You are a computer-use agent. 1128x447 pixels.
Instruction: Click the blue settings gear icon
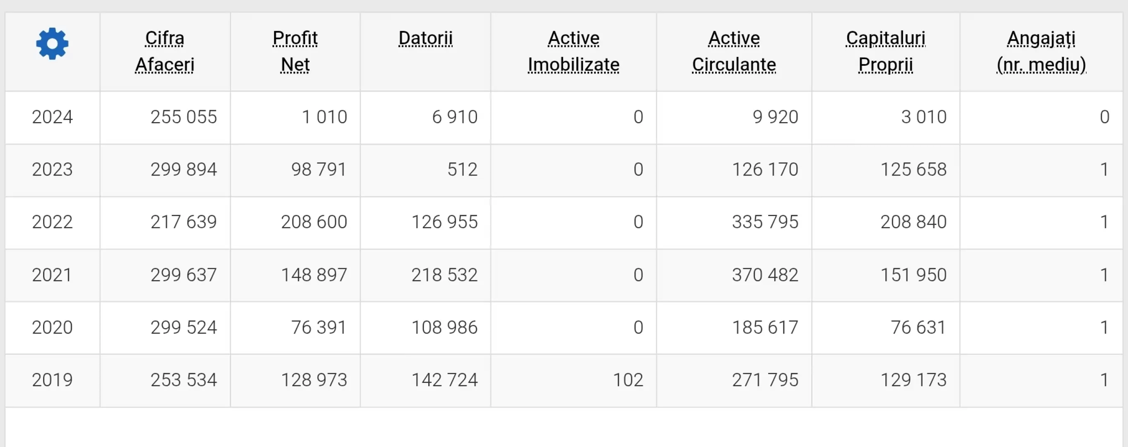pyautogui.click(x=52, y=43)
